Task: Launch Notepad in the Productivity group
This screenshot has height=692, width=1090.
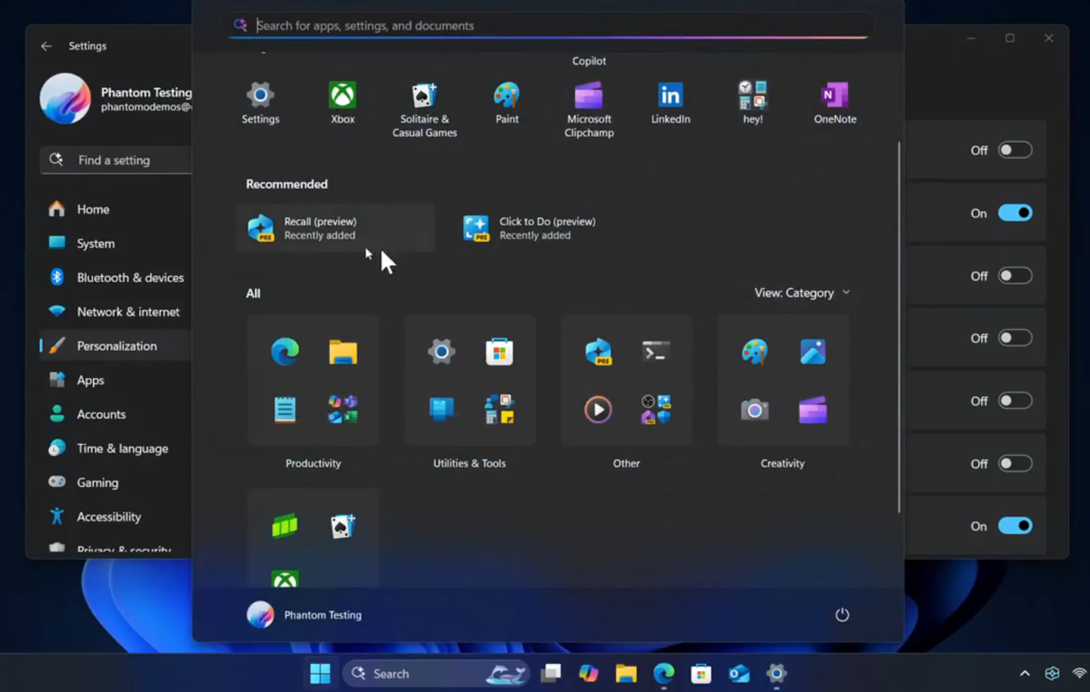Action: click(x=285, y=410)
